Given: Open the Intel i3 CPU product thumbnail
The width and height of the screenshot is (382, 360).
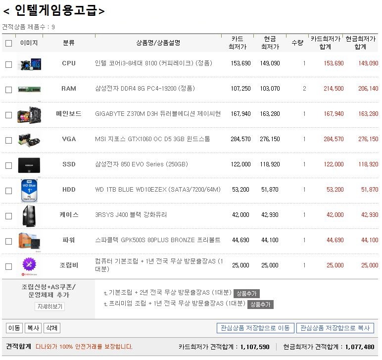Looking at the screenshot, I should 29,64.
